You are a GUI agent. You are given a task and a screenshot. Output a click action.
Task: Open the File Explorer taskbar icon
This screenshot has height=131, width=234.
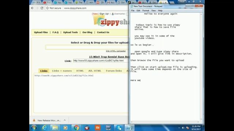click(x=55, y=128)
